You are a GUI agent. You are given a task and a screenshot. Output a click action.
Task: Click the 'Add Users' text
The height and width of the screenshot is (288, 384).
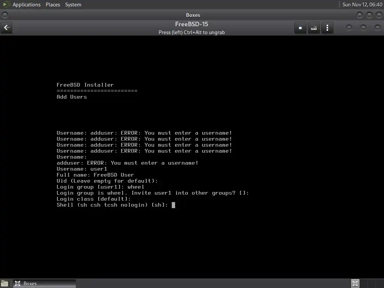pyautogui.click(x=72, y=97)
